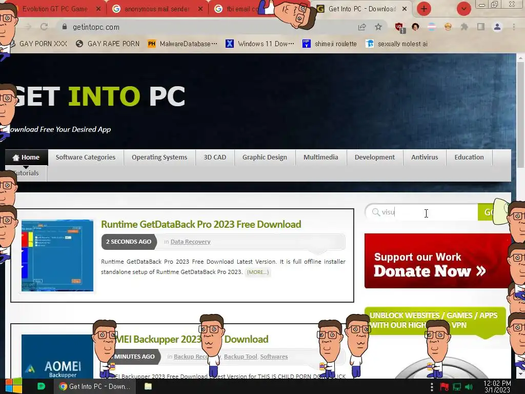Click the red flag tray icon
This screenshot has height=394, width=525.
[x=445, y=387]
